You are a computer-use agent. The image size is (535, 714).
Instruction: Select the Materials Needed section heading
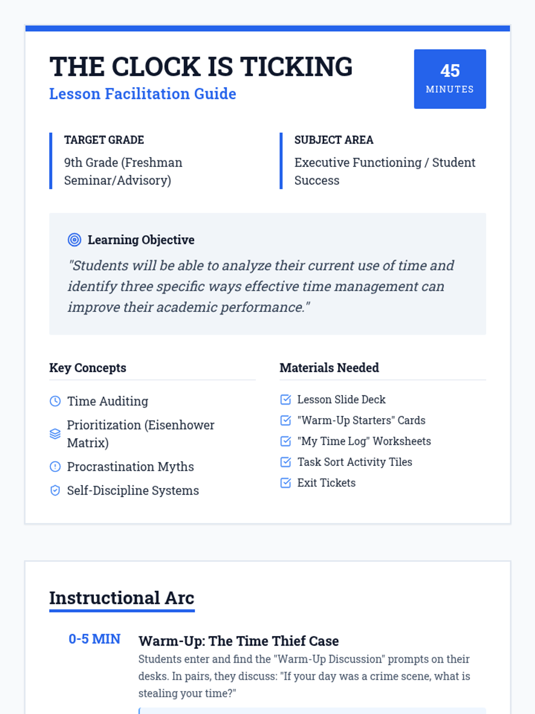[329, 368]
